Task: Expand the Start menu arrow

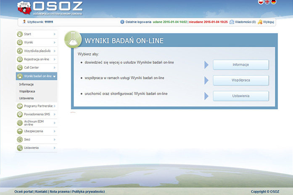Action: point(55,34)
